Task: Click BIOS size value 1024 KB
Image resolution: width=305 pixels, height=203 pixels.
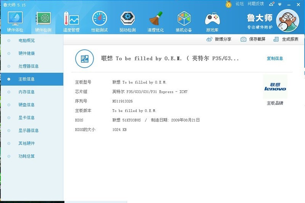Action: pos(119,129)
